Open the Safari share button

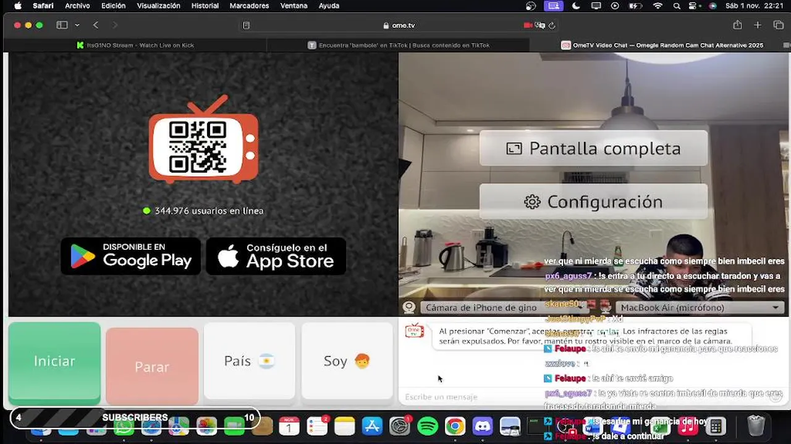point(737,25)
